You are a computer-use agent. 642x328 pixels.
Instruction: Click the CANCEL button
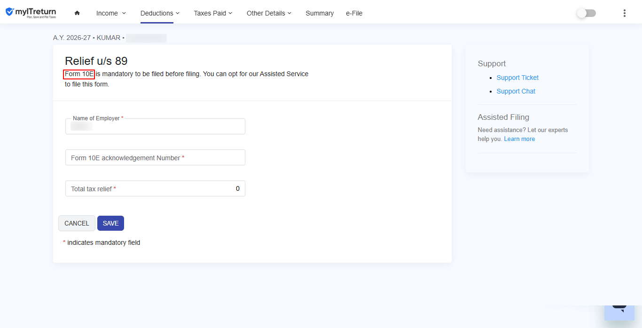tap(77, 223)
